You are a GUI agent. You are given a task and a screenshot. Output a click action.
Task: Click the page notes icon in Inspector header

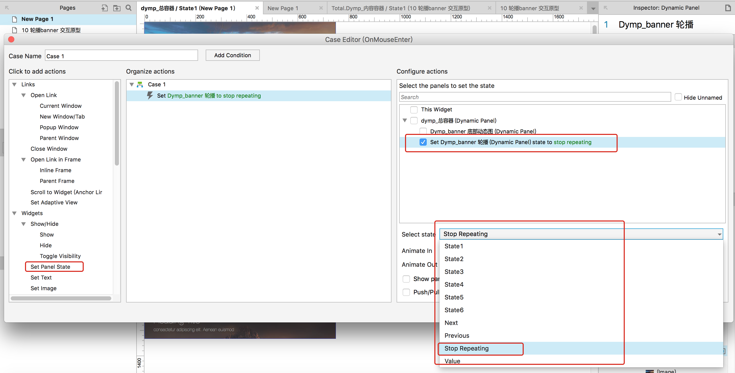click(x=728, y=8)
